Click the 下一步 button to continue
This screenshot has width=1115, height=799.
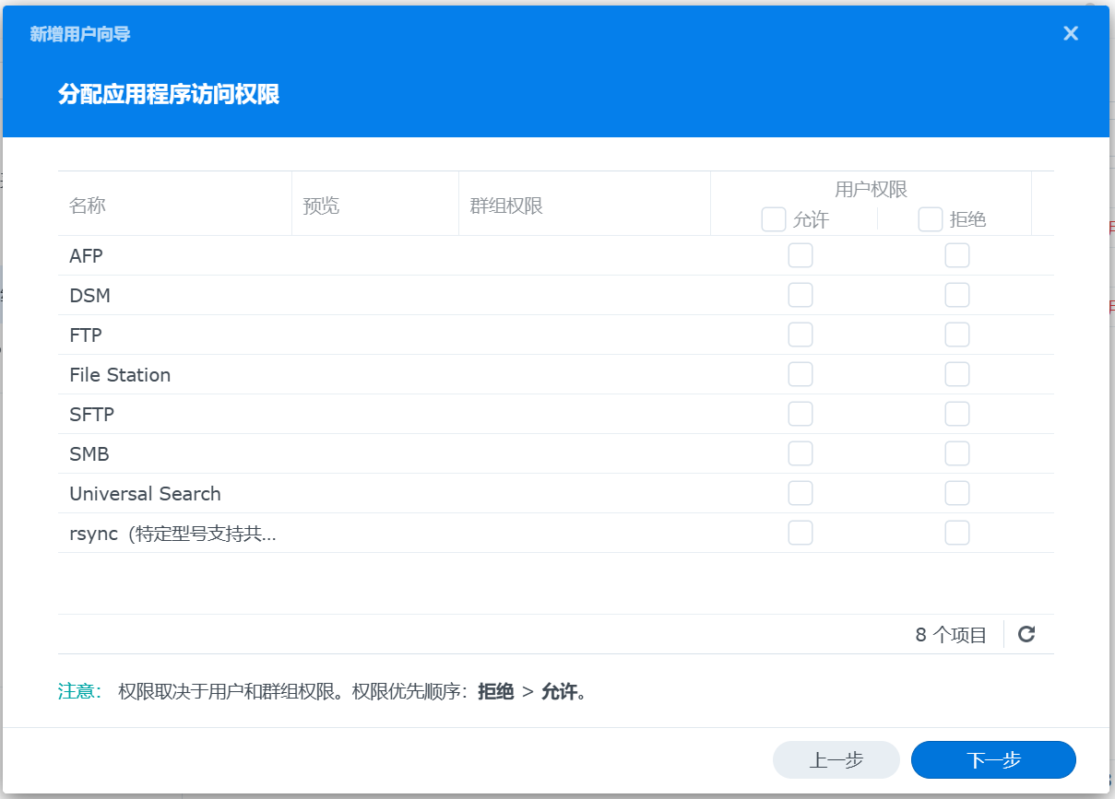993,759
